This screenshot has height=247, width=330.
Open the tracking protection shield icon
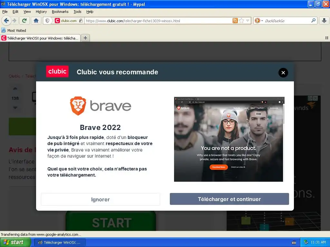coord(47,21)
